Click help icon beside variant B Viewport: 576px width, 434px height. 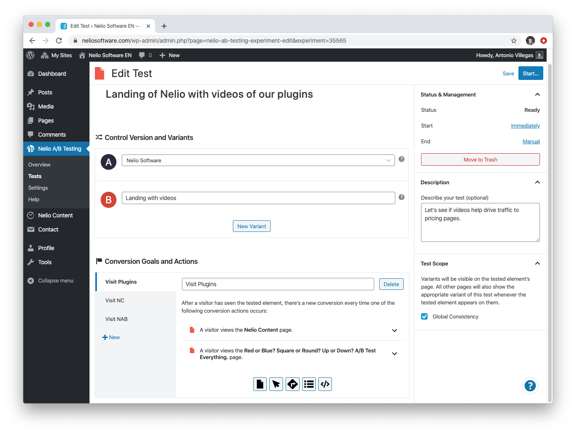coord(402,197)
